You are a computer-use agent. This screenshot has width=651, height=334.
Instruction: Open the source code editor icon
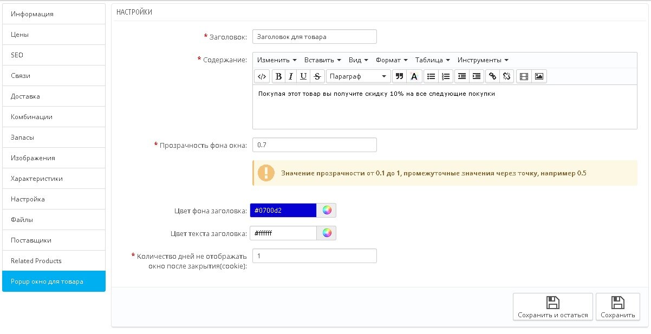[x=262, y=76]
